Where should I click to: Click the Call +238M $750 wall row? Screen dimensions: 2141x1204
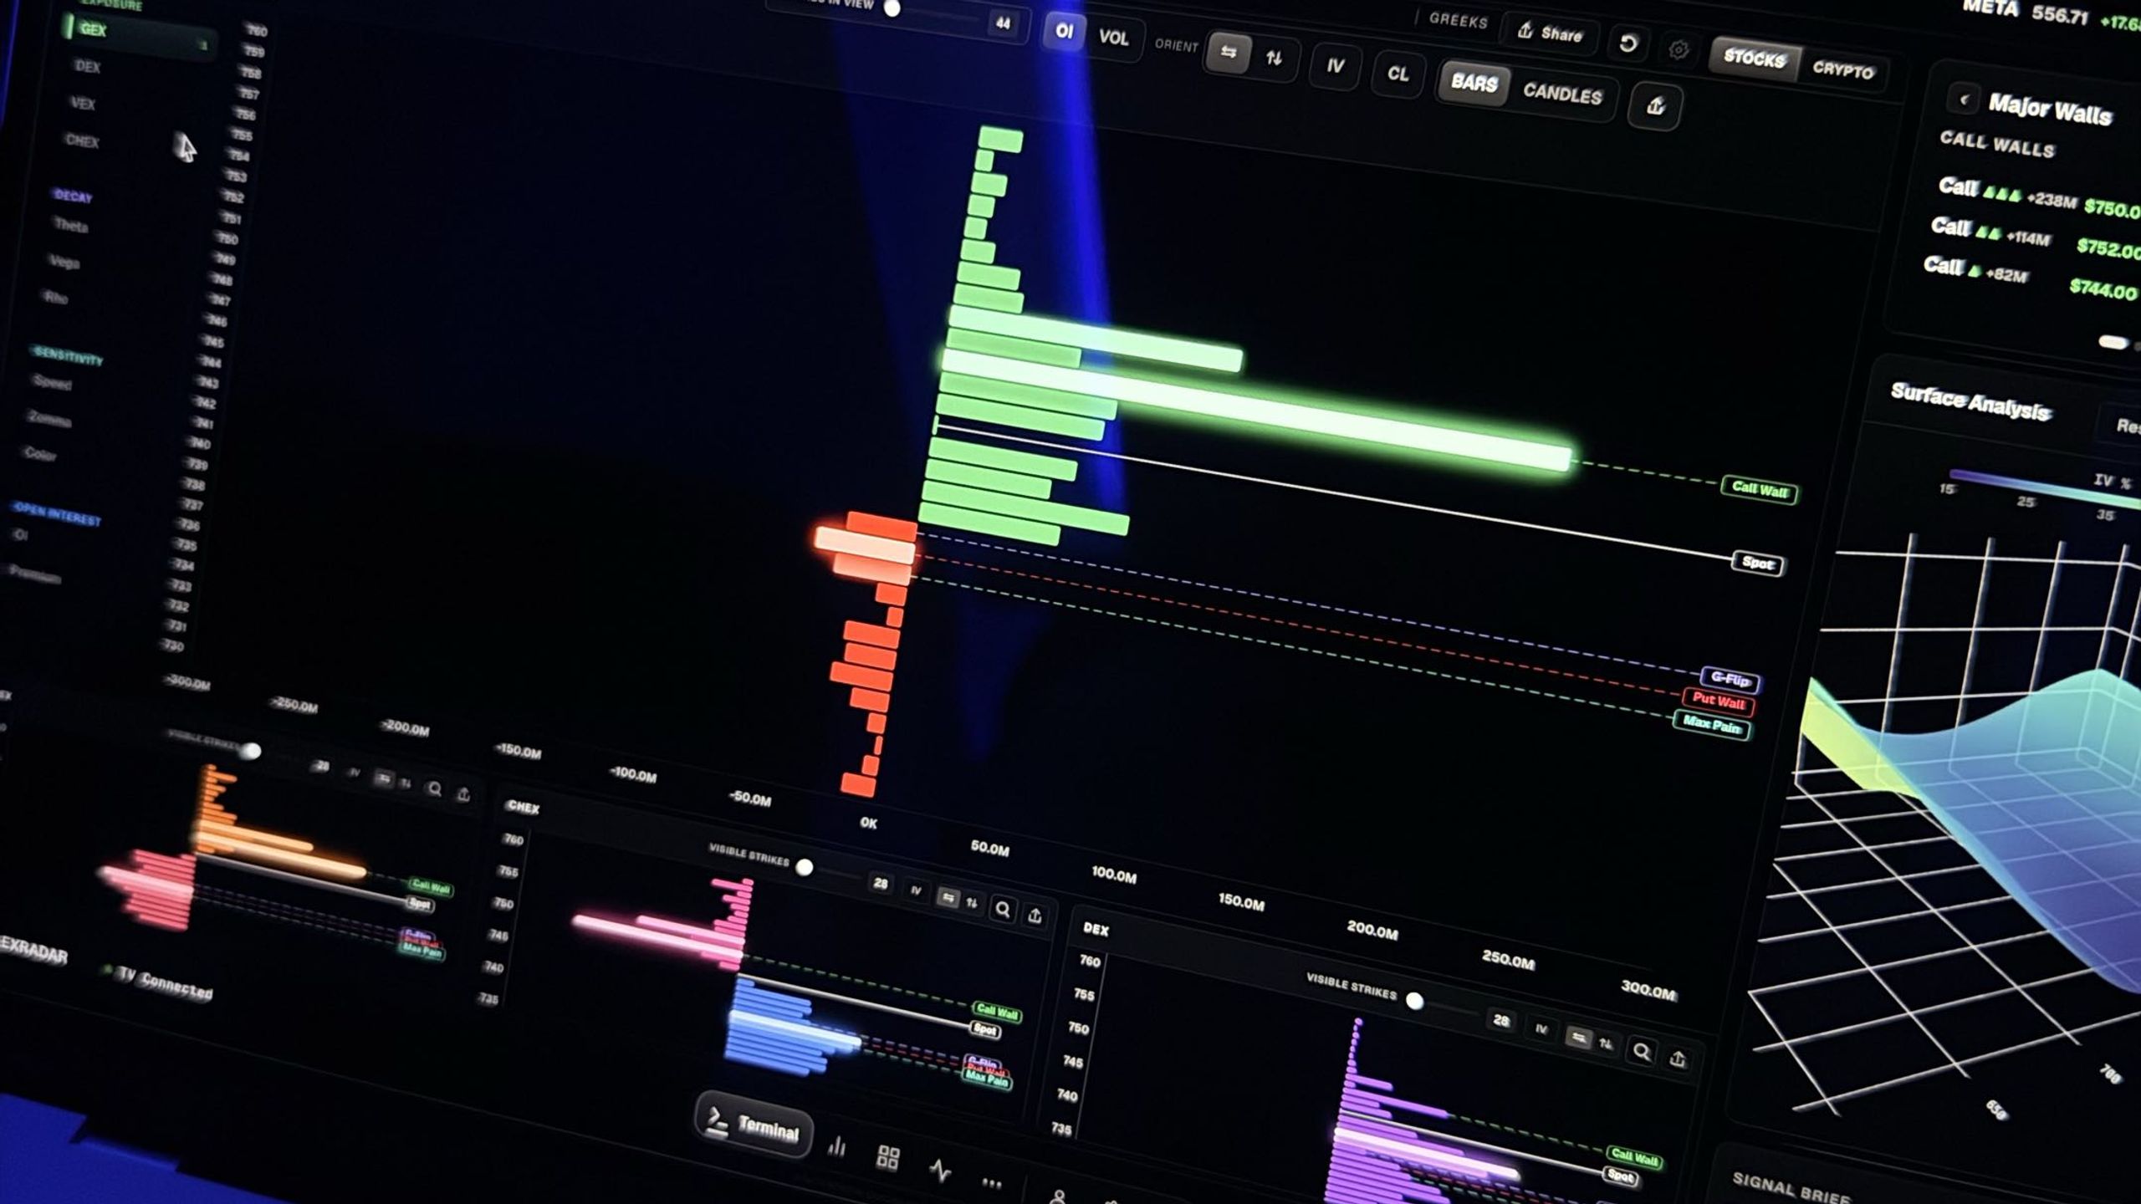[x=2039, y=197]
